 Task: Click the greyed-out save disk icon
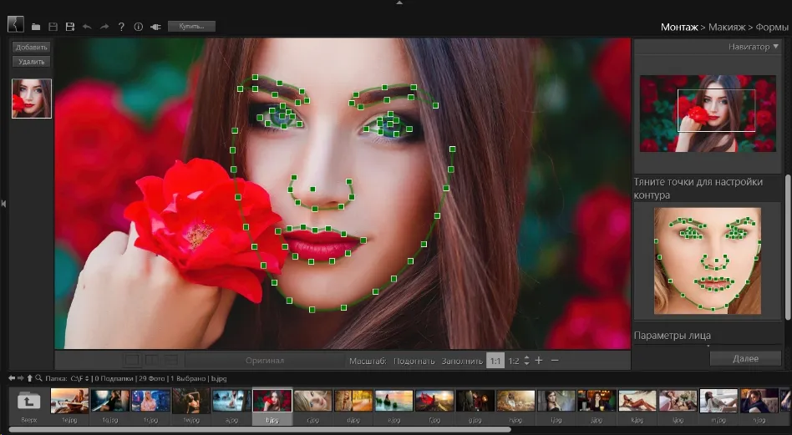(x=53, y=27)
